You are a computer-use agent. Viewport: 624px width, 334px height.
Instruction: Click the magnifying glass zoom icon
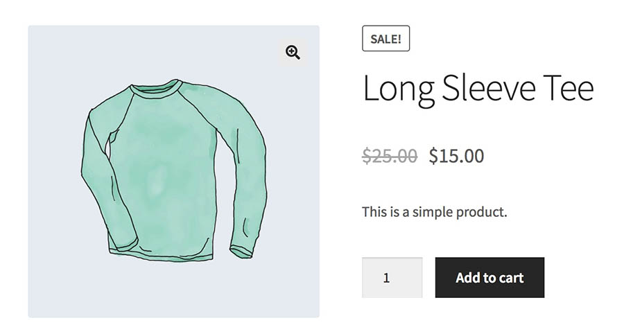tap(293, 53)
